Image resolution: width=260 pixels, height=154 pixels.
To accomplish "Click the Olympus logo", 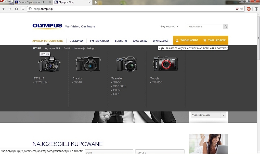I will pyautogui.click(x=47, y=26).
